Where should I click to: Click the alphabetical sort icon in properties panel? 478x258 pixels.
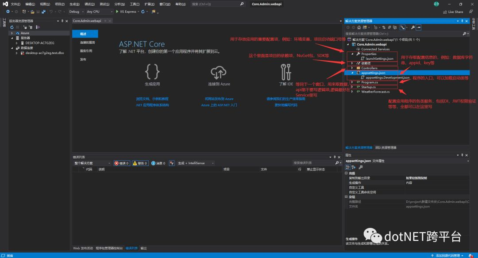pyautogui.click(x=354, y=167)
